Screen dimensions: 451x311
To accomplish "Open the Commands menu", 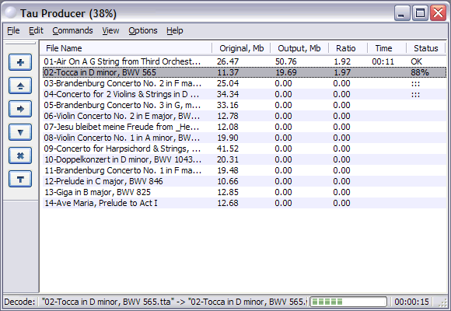I will click(72, 30).
